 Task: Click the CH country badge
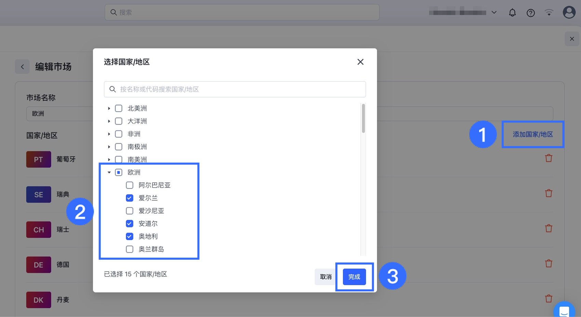(x=39, y=230)
